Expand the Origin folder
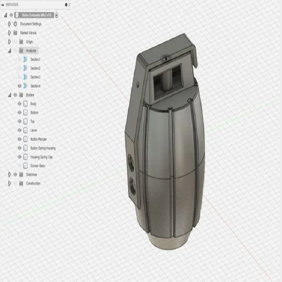The image size is (282, 282). coord(10,42)
